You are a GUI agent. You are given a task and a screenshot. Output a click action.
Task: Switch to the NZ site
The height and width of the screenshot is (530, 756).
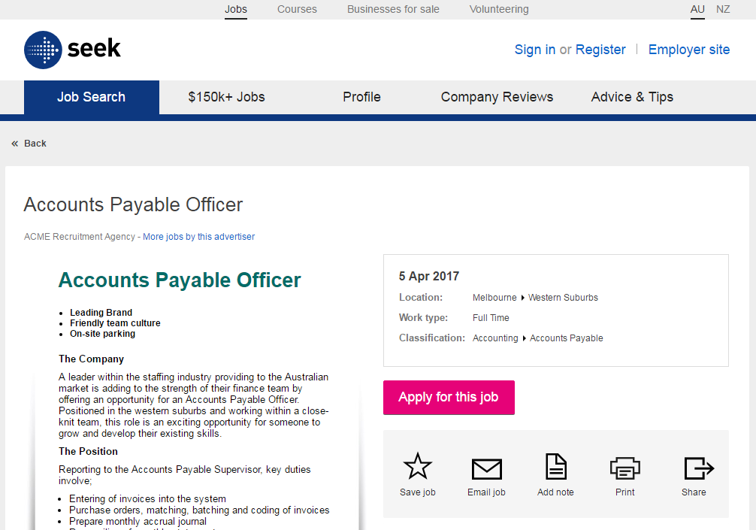tap(723, 9)
